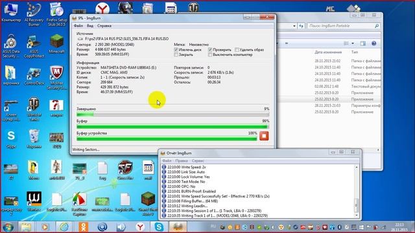Click the log window vertical scrollbar thumb
This screenshot has width=415, height=233.
(356, 206)
